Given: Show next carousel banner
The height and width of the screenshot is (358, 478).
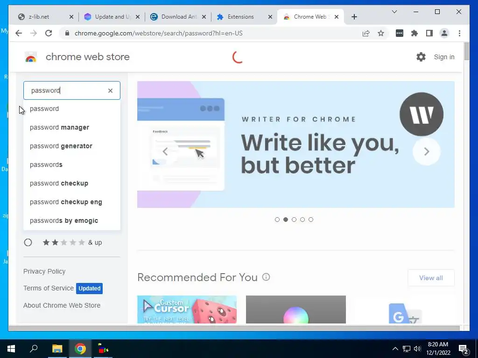Looking at the screenshot, I should pyautogui.click(x=427, y=151).
